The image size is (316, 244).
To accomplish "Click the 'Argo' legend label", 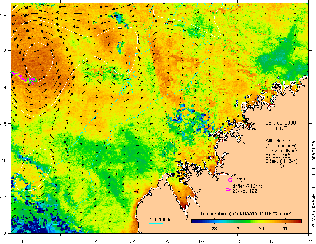I will (240, 179).
